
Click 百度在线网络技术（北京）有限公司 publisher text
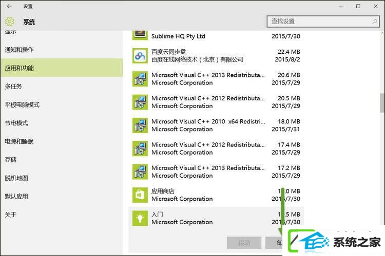pos(198,59)
